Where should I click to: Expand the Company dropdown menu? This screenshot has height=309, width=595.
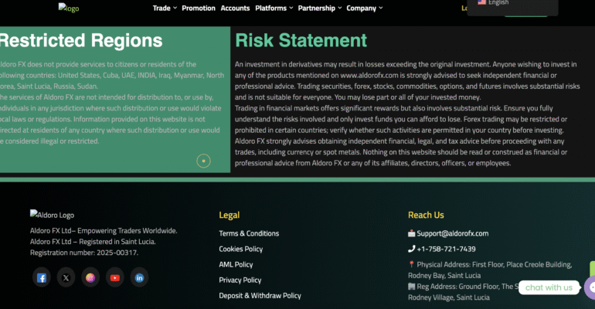pyautogui.click(x=364, y=8)
